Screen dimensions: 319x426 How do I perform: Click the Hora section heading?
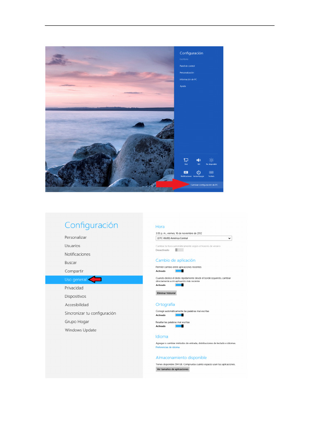point(160,227)
